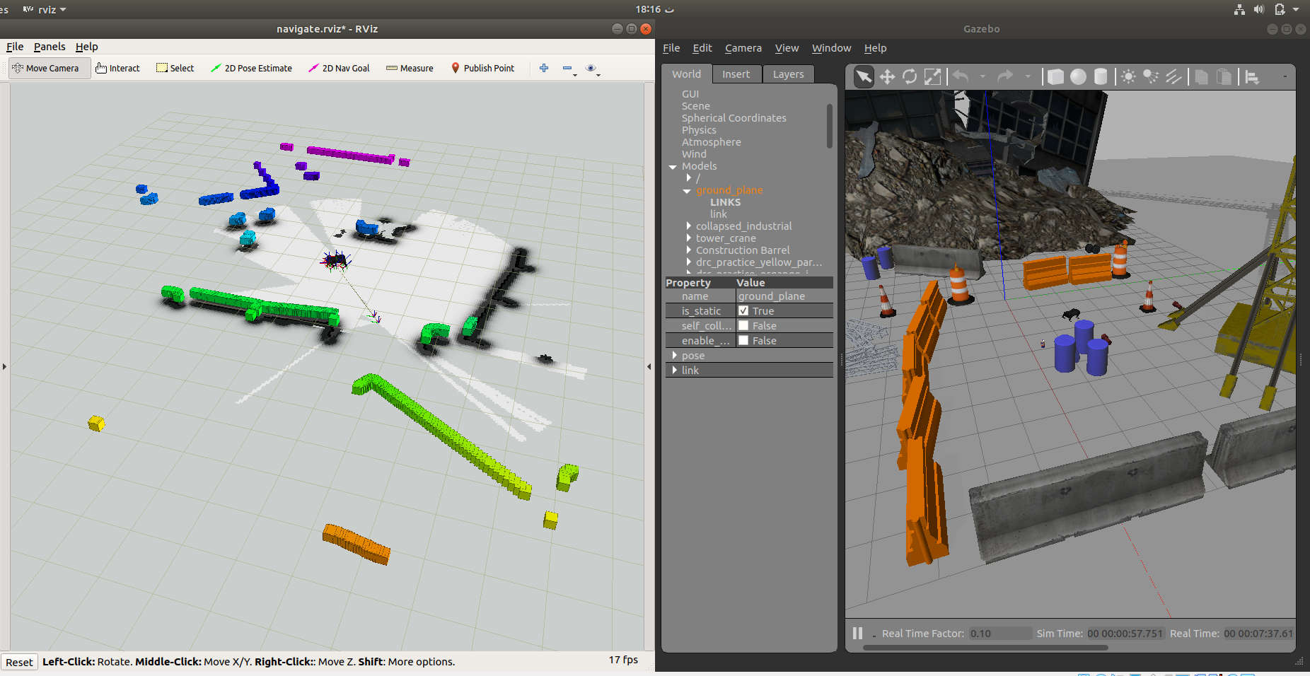Insert a sphere using the sphere tool
This screenshot has height=676, width=1310.
pos(1078,76)
